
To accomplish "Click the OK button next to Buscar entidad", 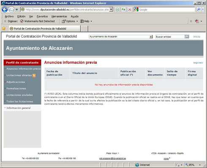I will [x=187, y=37].
